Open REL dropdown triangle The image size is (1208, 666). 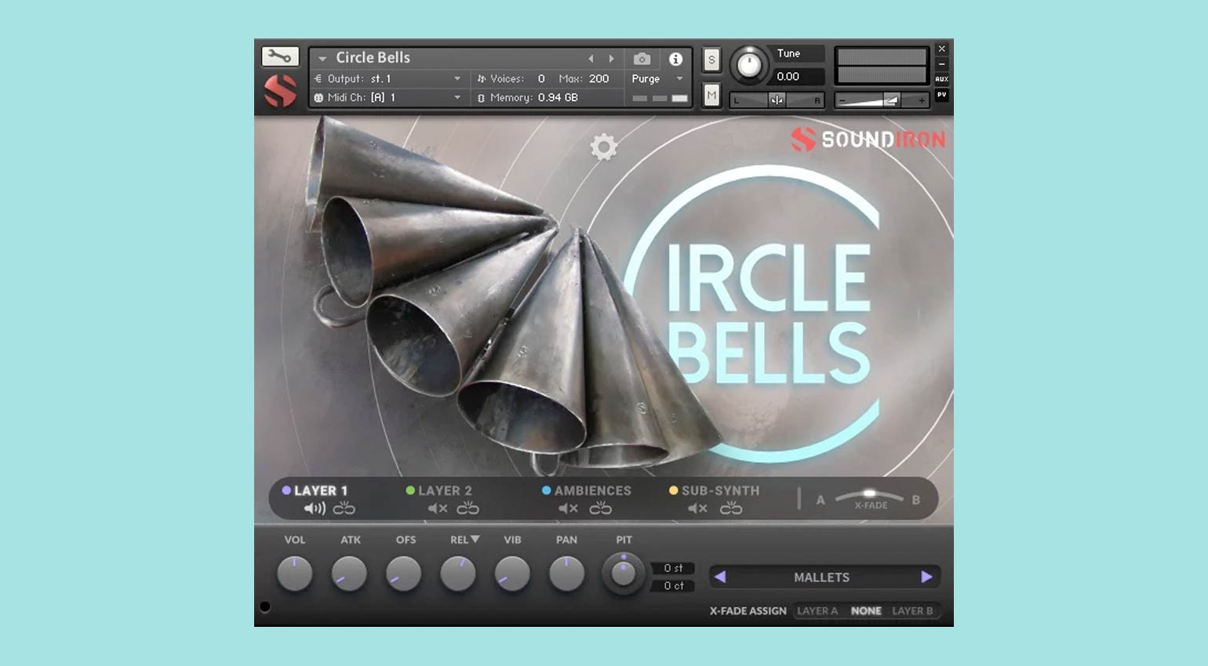pos(475,539)
